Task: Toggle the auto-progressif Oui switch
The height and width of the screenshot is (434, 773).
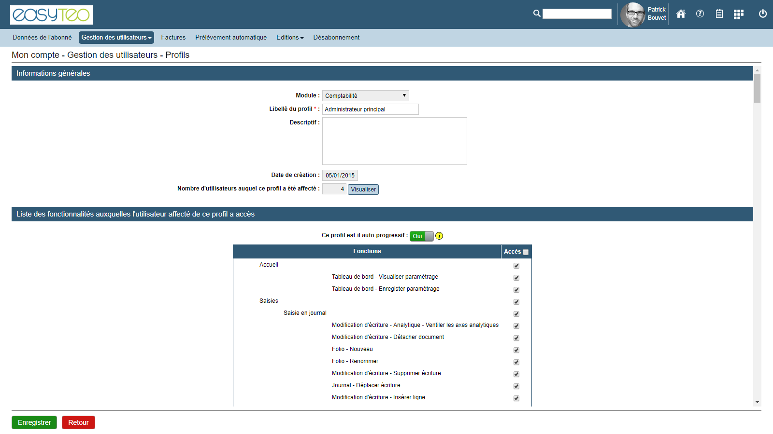Action: point(422,236)
